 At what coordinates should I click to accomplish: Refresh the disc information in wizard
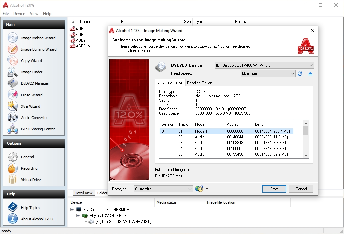(x=300, y=74)
